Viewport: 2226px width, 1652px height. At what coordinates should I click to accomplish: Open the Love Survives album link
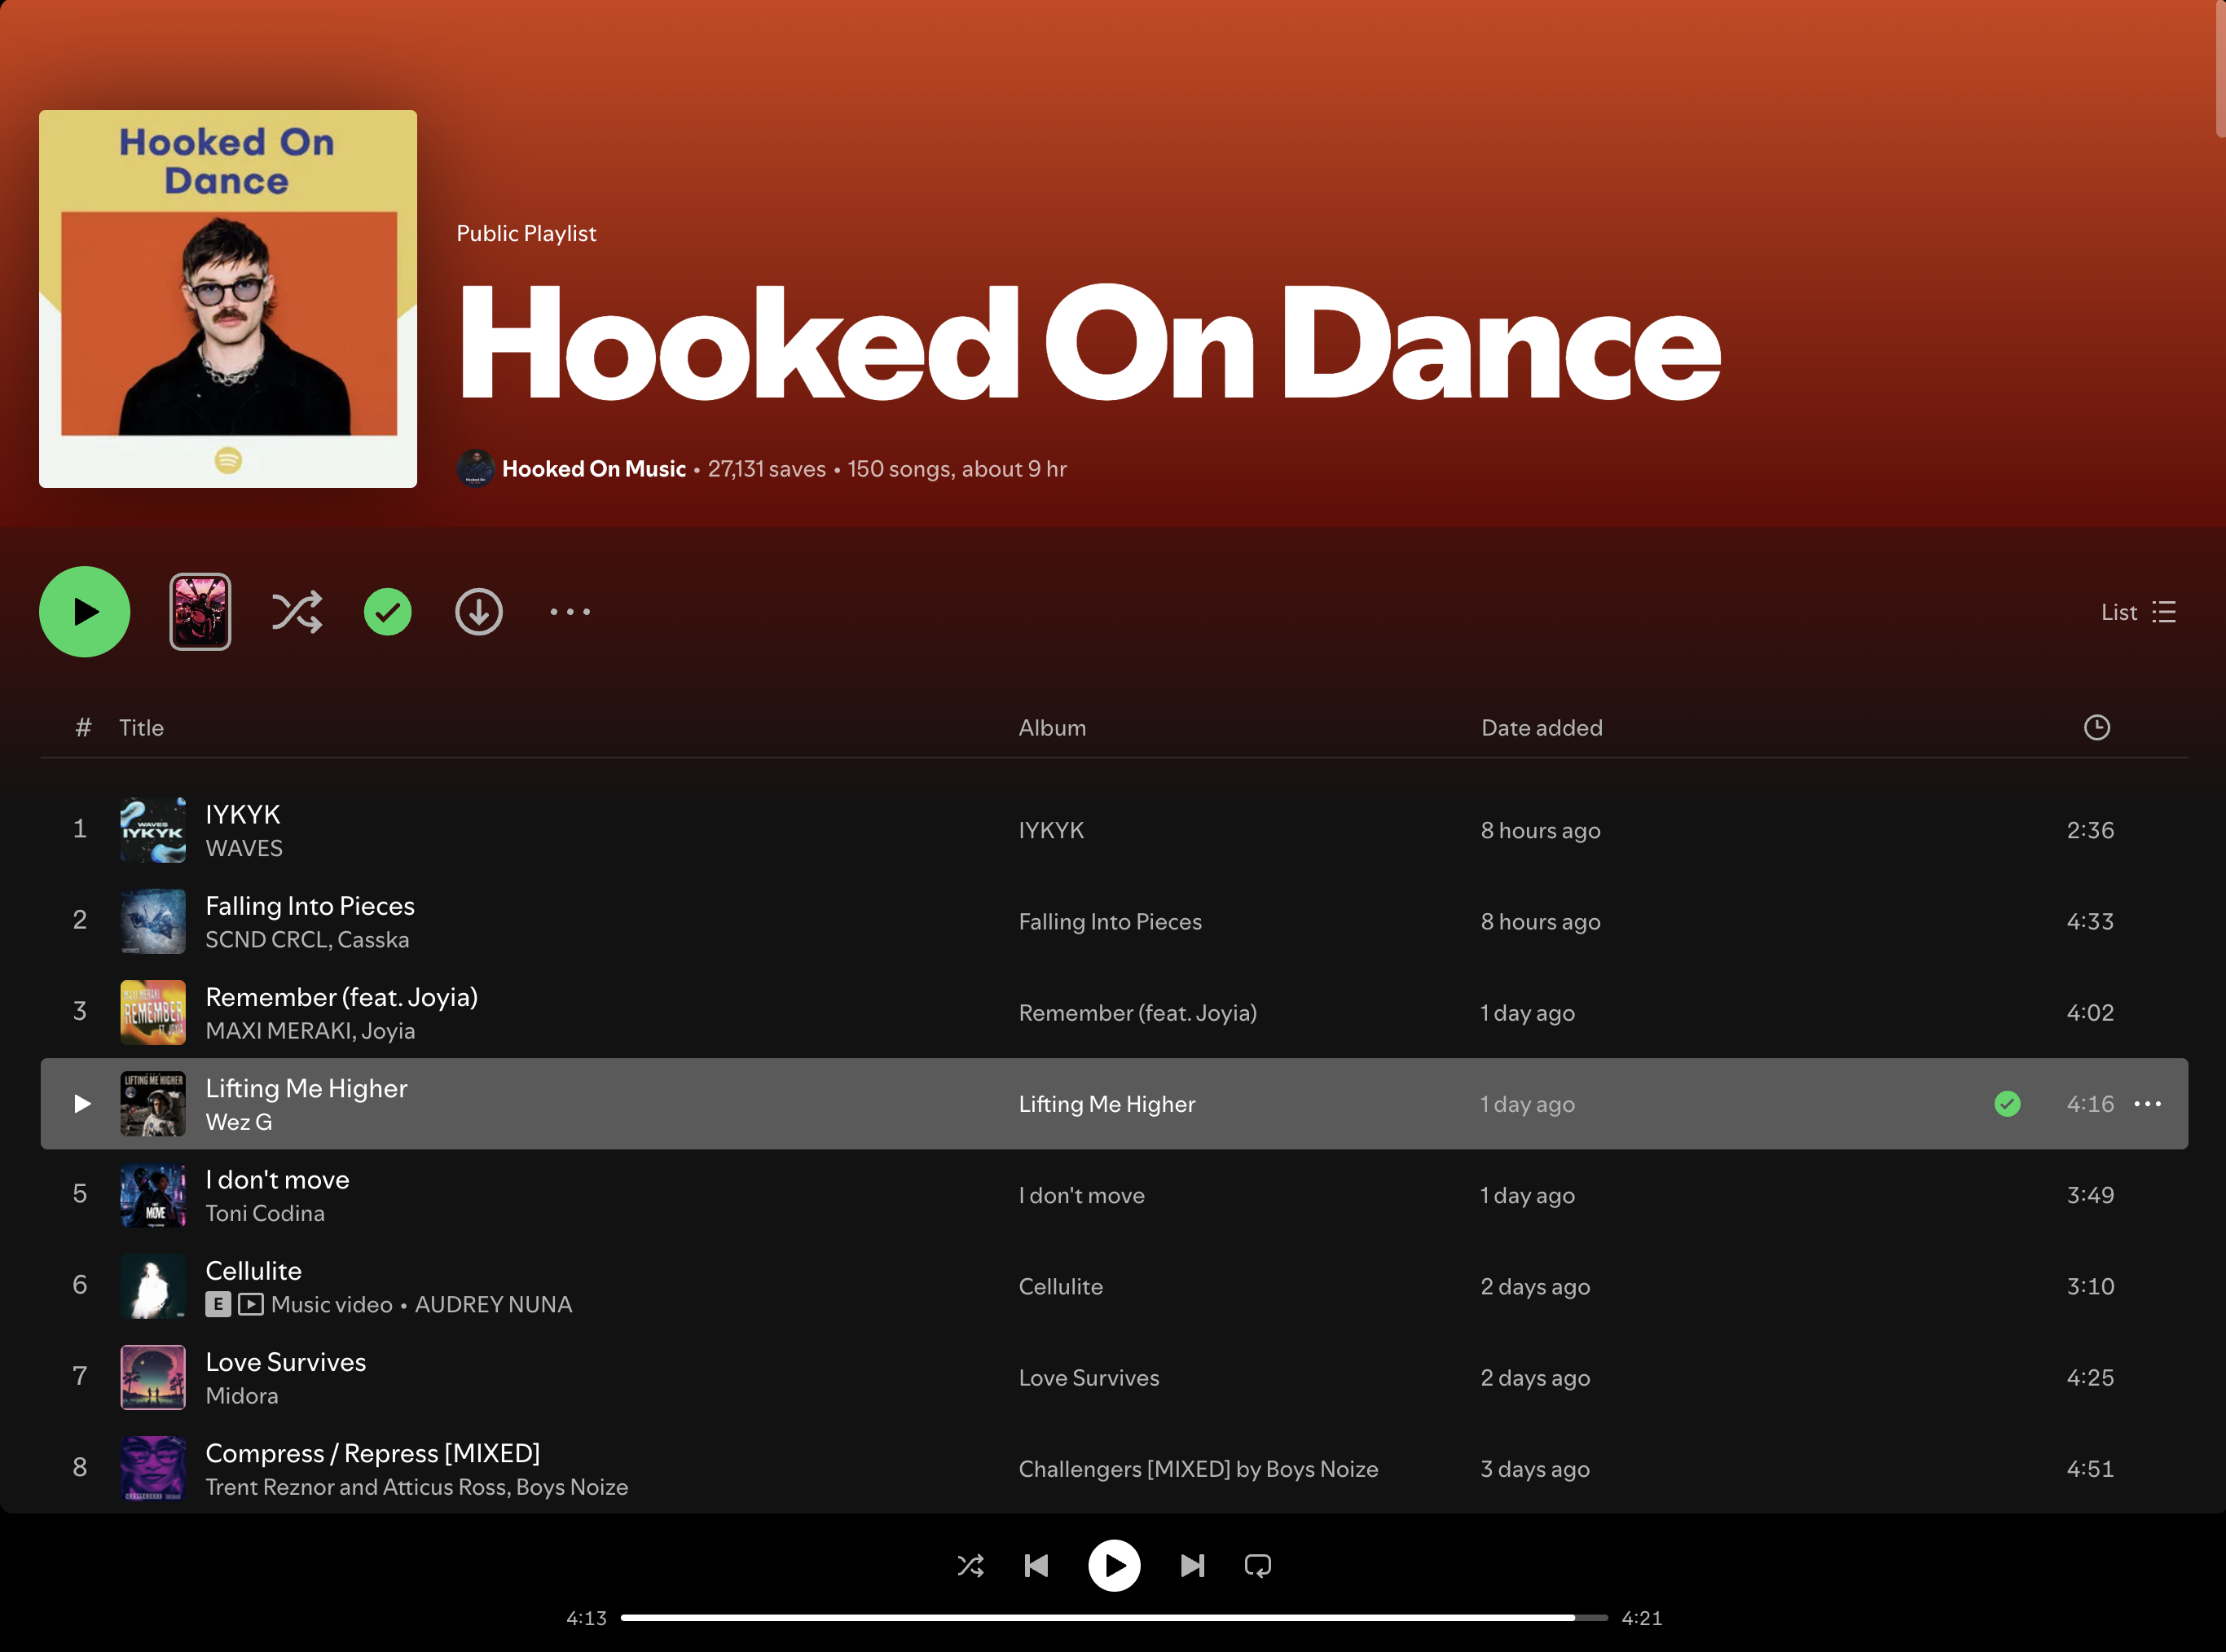point(1088,1378)
